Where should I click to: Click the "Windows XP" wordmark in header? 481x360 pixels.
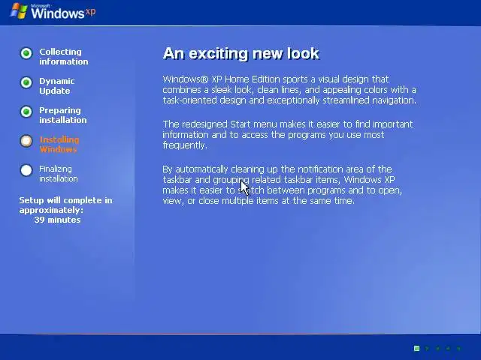[x=63, y=13]
